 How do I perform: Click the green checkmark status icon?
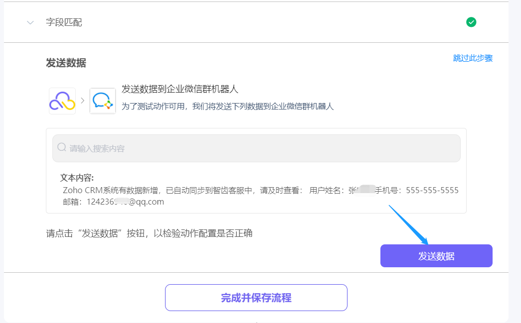click(471, 22)
